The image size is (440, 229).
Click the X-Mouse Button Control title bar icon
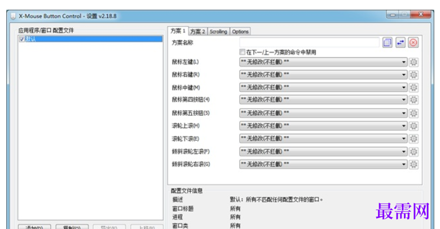tap(13, 16)
